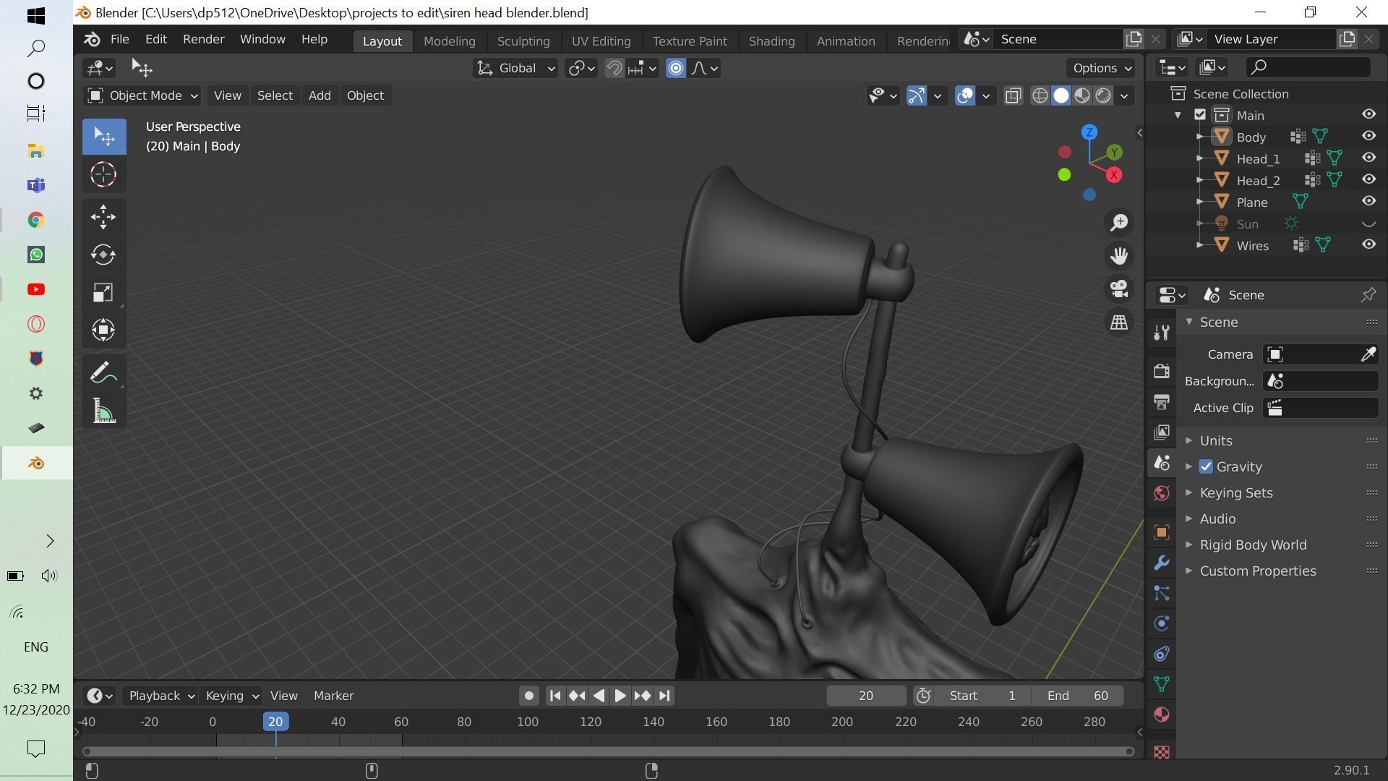The height and width of the screenshot is (781, 1388).
Task: Open the Keying dropdown in timeline
Action: click(x=231, y=696)
